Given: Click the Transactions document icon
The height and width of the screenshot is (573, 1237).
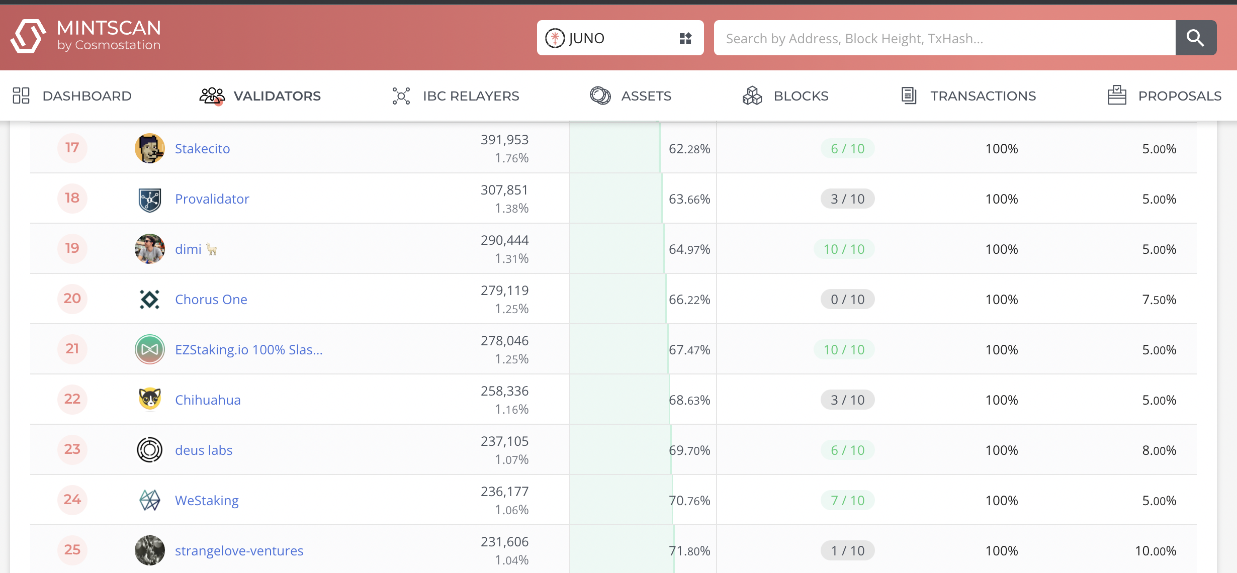Looking at the screenshot, I should click(x=909, y=95).
